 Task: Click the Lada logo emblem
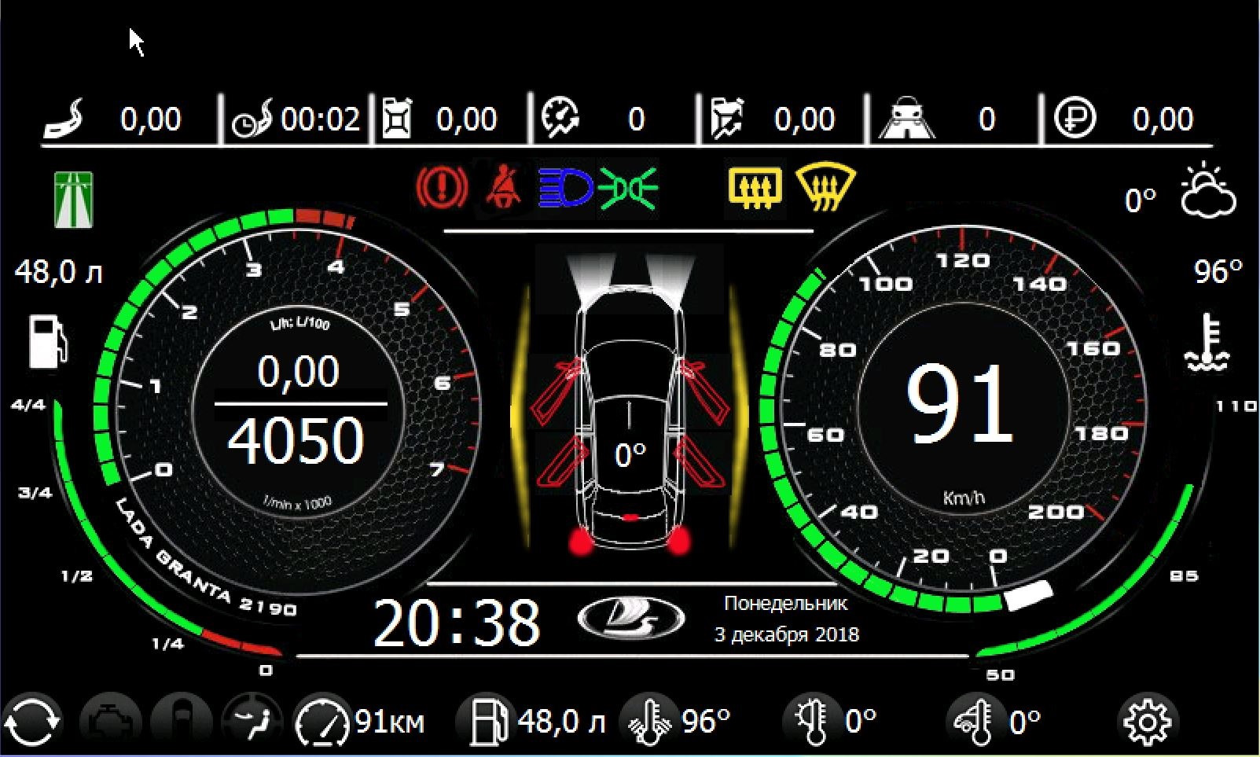coord(631,619)
